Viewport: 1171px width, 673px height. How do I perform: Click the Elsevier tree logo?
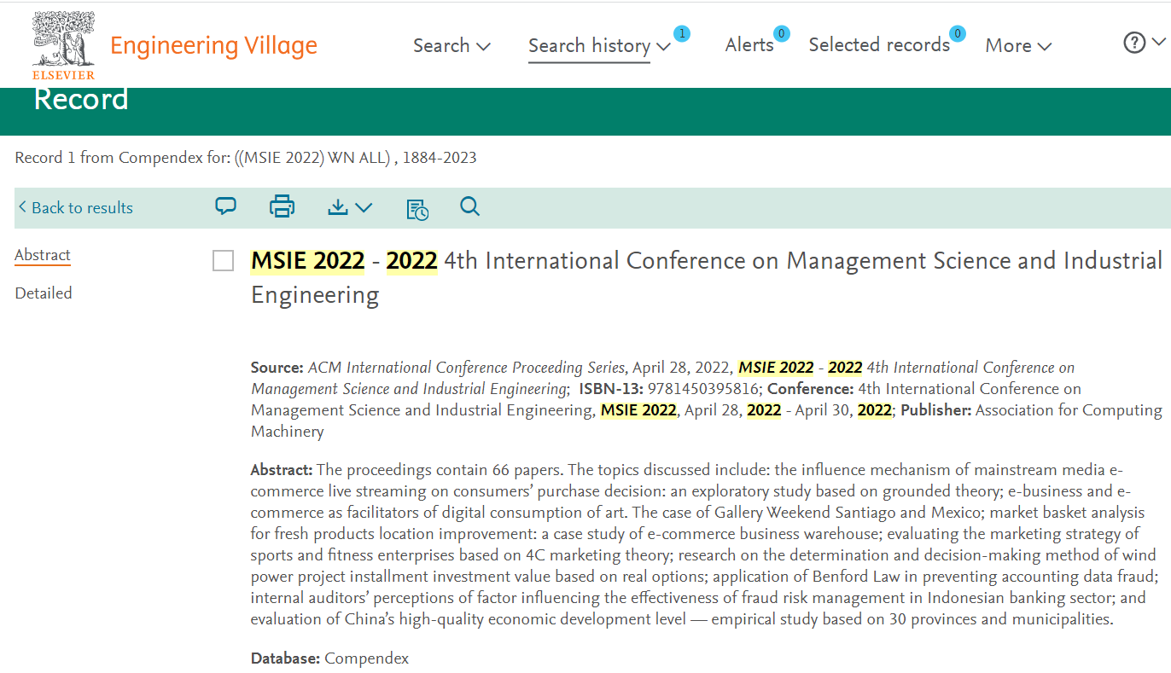(64, 45)
